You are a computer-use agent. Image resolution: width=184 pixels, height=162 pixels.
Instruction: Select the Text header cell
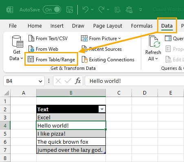[71, 109]
